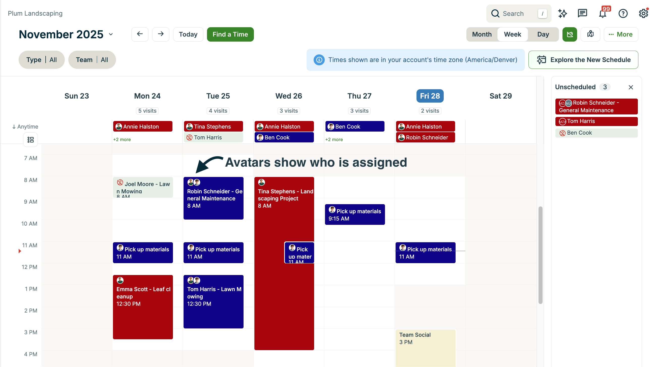This screenshot has height=367, width=655.
Task: Click Explore the New Schedule
Action: tap(583, 59)
